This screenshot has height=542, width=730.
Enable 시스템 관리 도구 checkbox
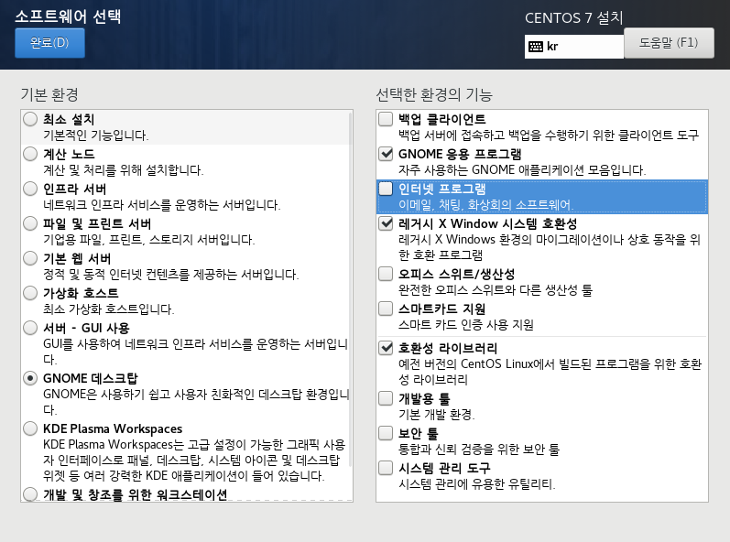(386, 468)
